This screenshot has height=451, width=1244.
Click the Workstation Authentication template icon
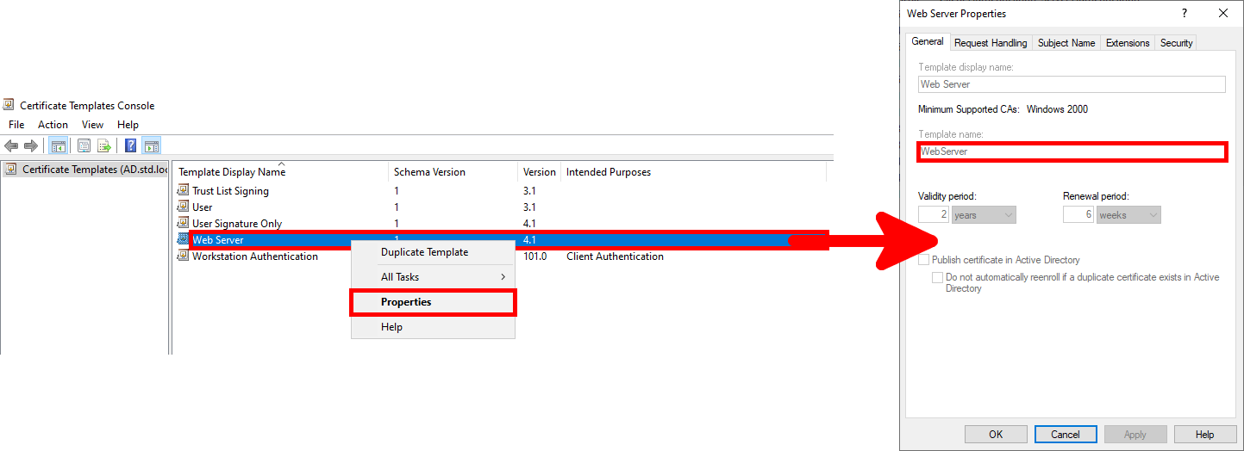[x=183, y=256]
